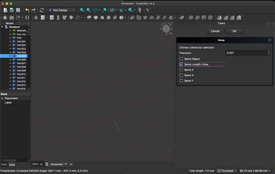275x174 pixels.
Task: Open the Touchpad navigation style dropdown
Action: [227, 171]
